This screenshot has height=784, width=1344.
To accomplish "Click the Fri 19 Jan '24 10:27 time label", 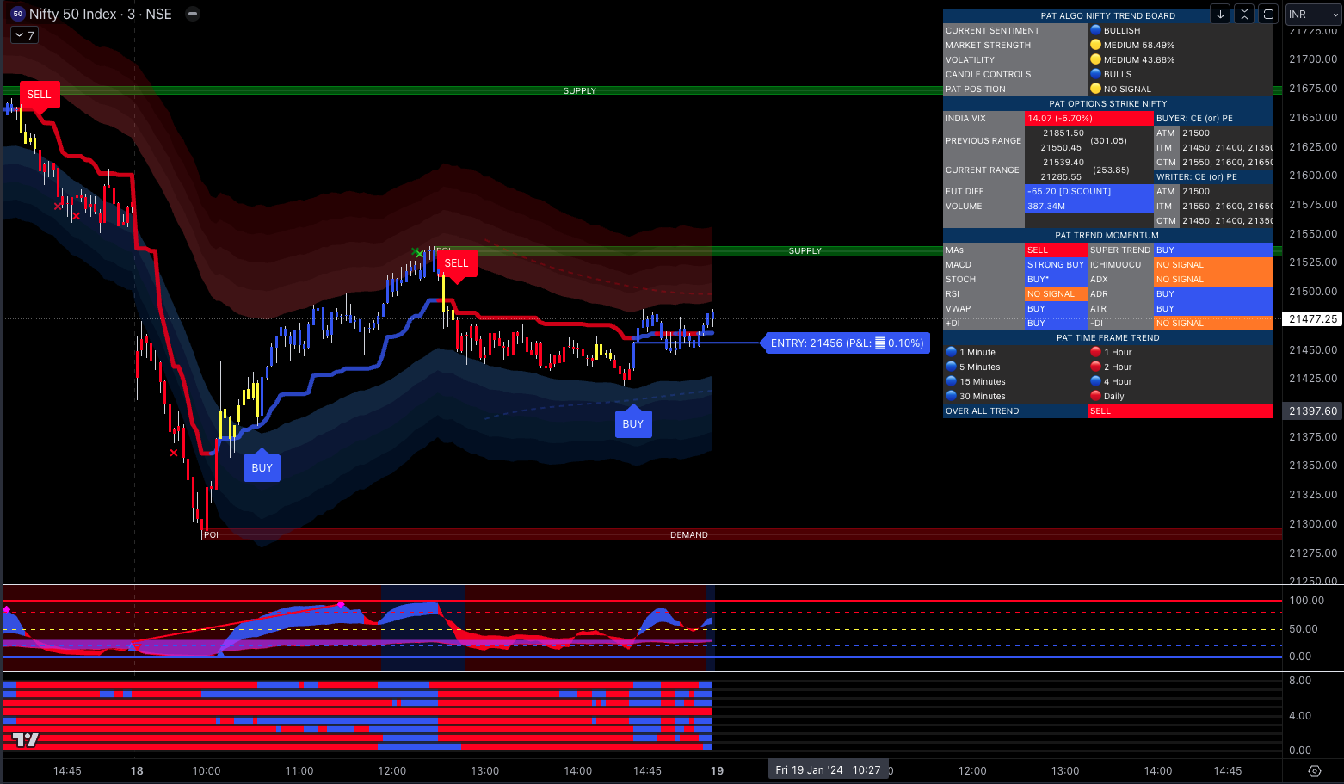I will click(x=828, y=770).
